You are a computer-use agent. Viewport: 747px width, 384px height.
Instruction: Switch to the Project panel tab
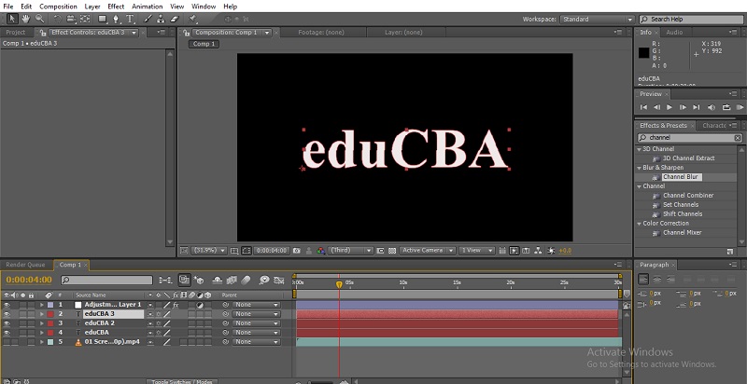[15, 33]
